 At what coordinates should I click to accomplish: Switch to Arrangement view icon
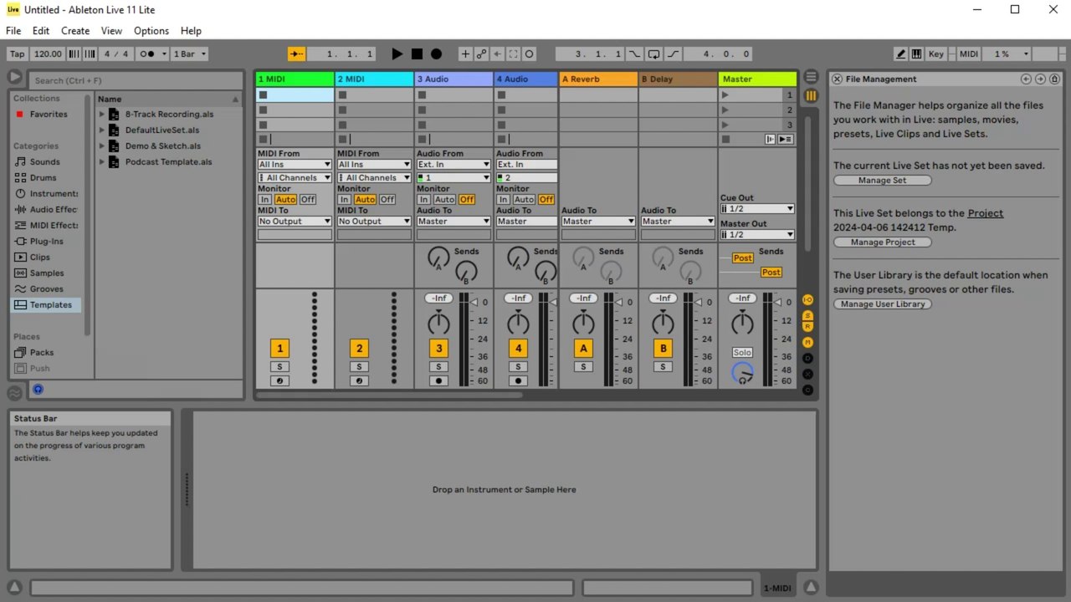(810, 77)
